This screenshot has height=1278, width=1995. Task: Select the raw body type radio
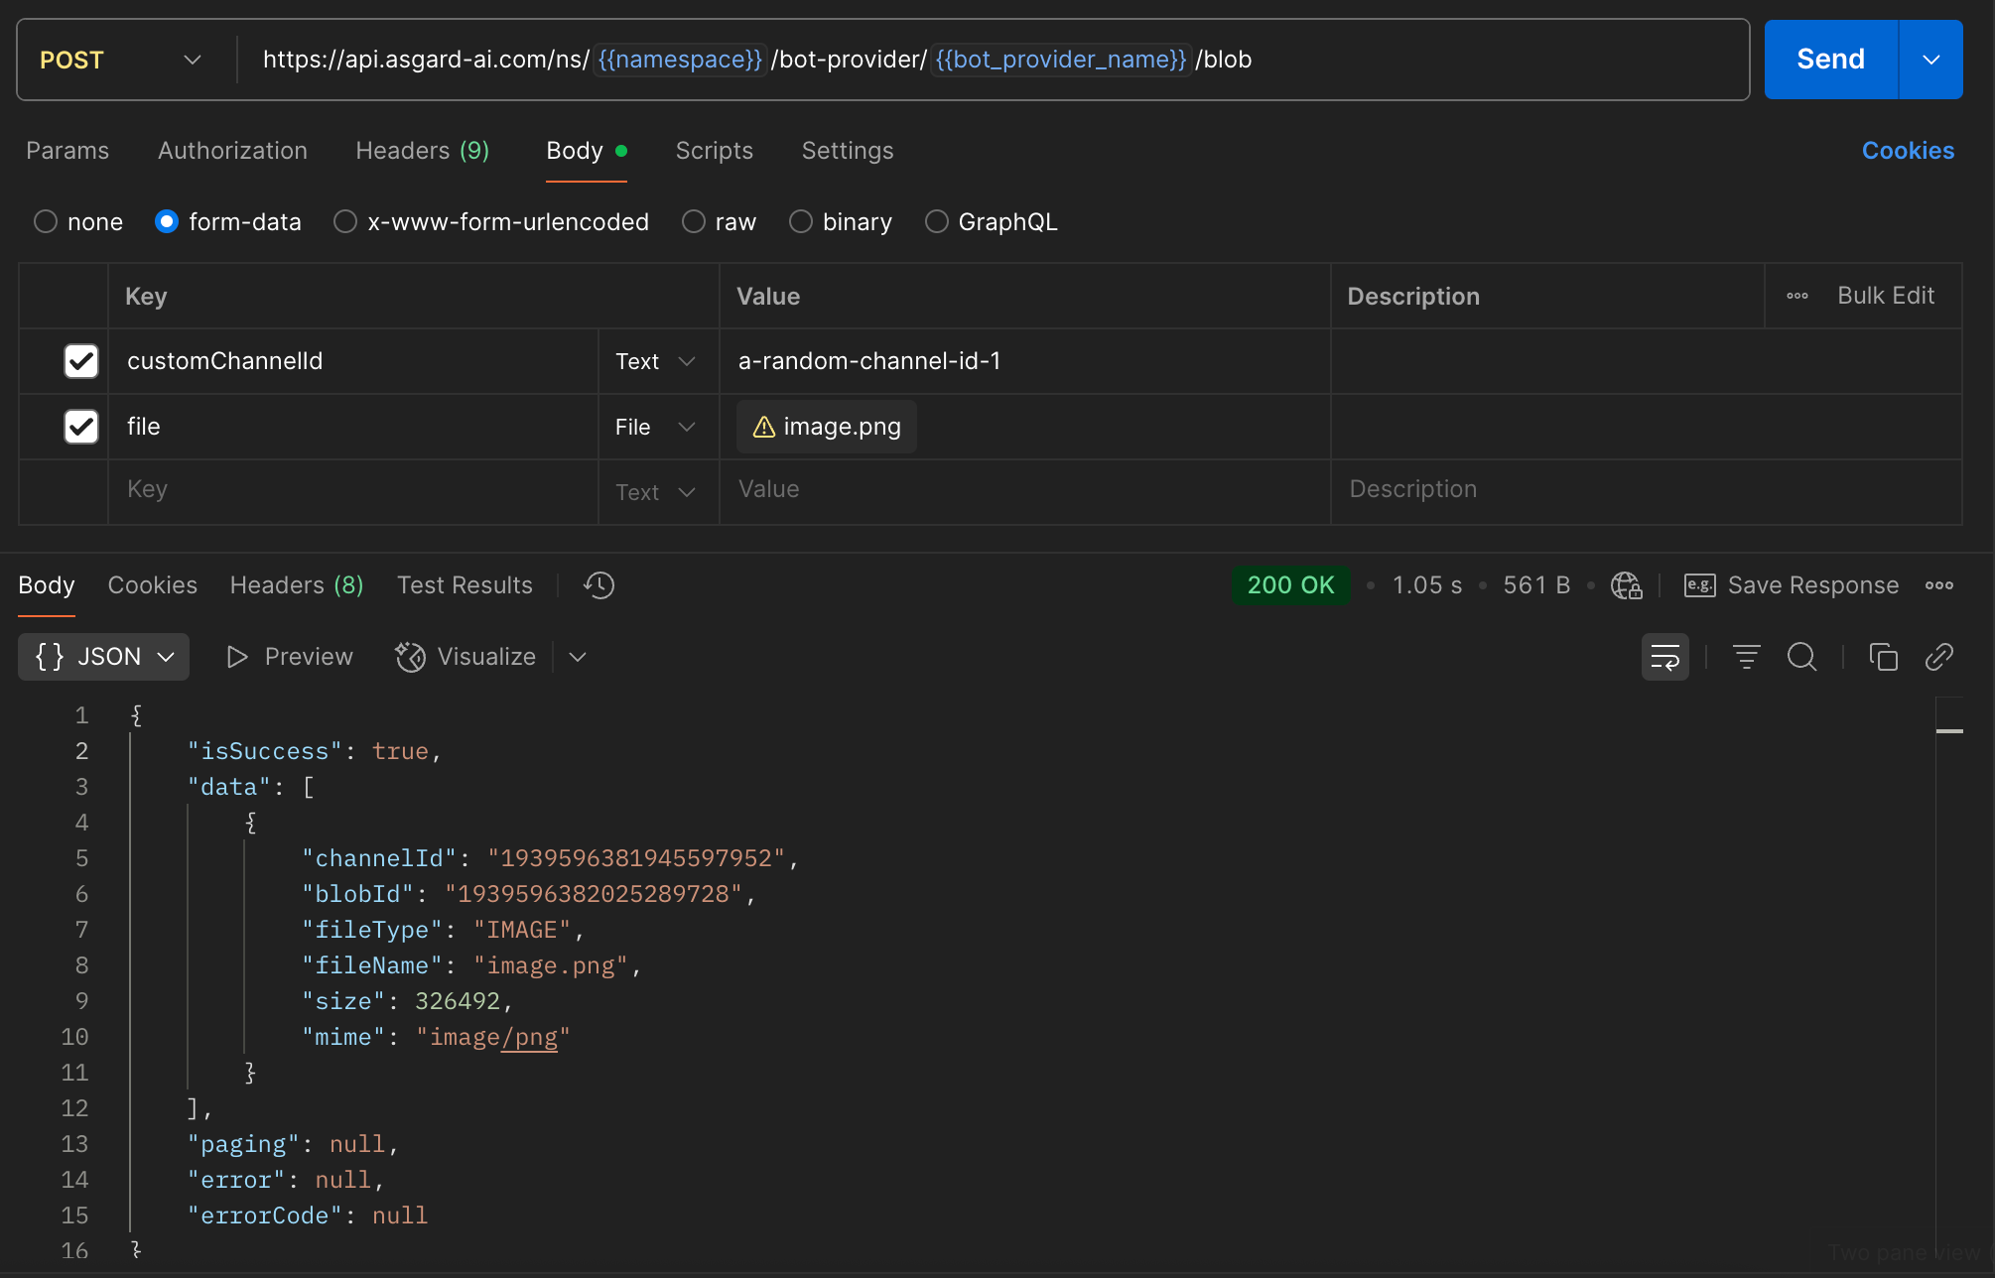[x=694, y=221]
